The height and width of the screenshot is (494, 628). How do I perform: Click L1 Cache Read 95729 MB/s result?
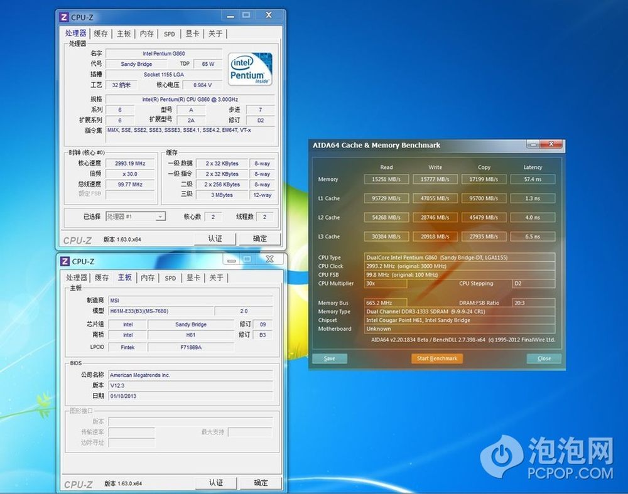point(386,198)
